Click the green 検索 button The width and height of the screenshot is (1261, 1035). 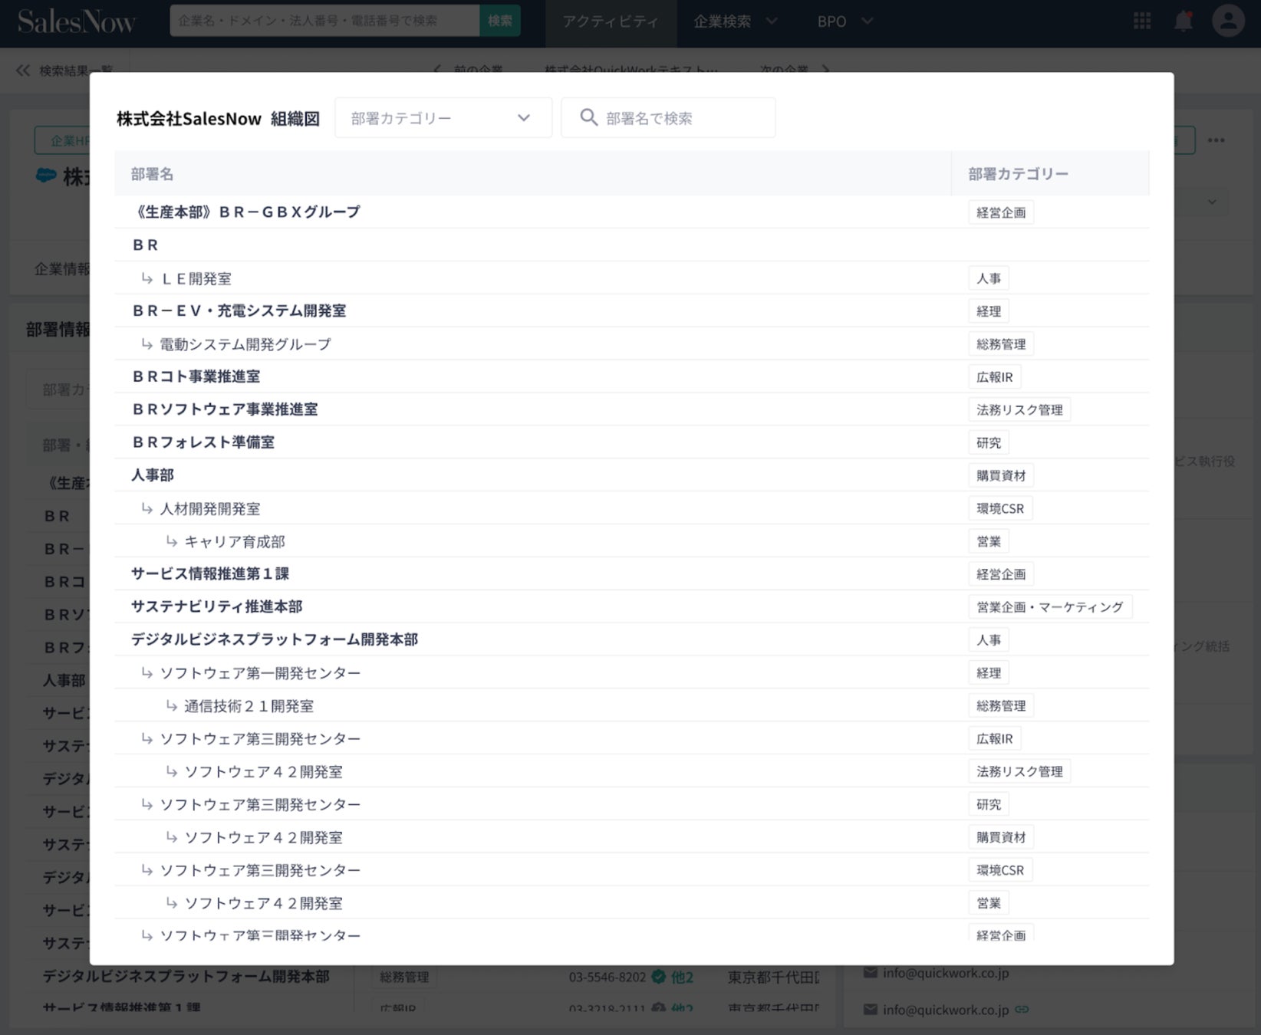click(500, 21)
